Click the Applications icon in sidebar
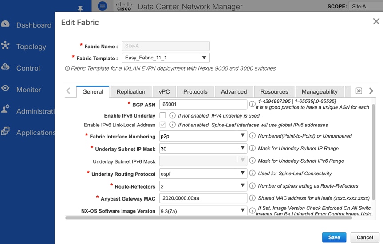The image size is (383, 244). 5,132
